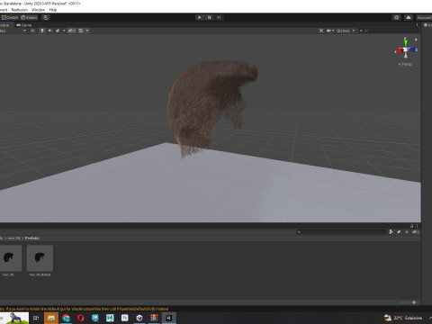Open Unity Hub from the taskbar
432x324 pixels.
click(139, 318)
